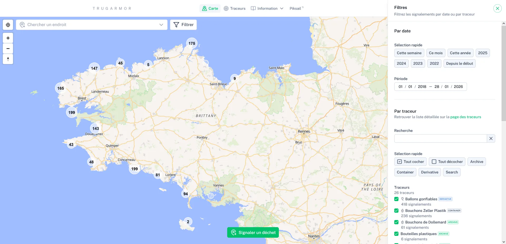Clear the Recherche field with X icon

(491, 138)
